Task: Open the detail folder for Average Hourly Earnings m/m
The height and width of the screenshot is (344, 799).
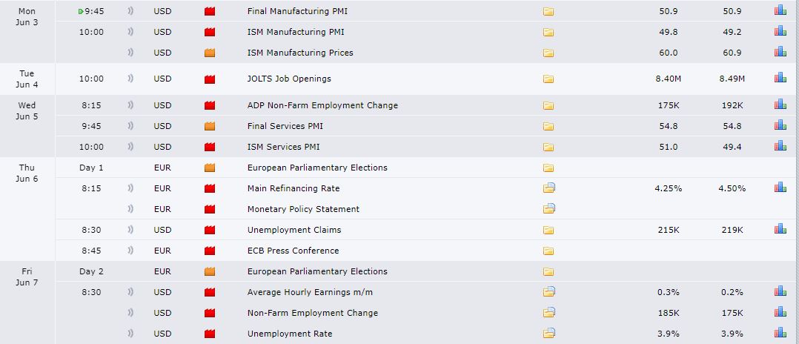Action: point(549,292)
